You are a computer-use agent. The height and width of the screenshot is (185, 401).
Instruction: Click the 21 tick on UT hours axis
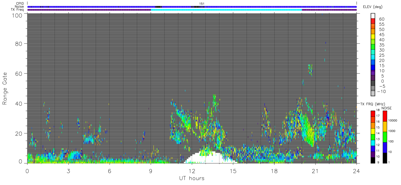[315, 171]
